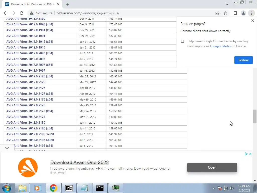Open Chrome's three-dot menu
The image size is (257, 193).
tap(251, 13)
